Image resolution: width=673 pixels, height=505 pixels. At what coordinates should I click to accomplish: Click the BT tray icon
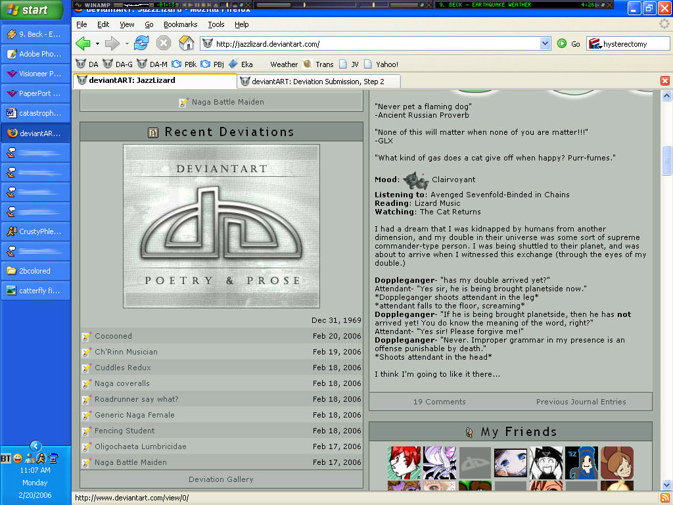(5, 458)
